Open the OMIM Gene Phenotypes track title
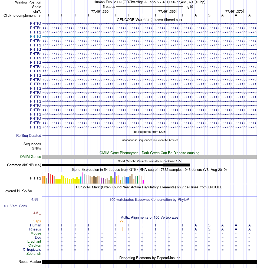The image size is (257, 268). tap(149, 153)
